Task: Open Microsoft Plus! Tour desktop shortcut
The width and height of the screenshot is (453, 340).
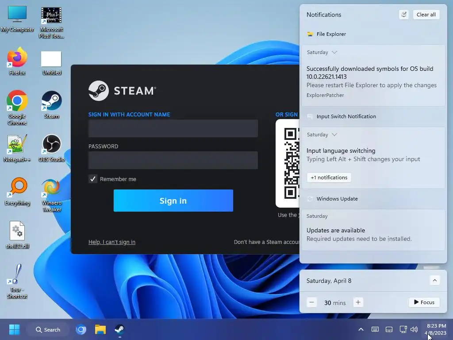Action: pos(51,23)
